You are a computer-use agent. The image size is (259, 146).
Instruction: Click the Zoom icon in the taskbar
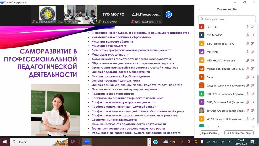click(x=87, y=142)
